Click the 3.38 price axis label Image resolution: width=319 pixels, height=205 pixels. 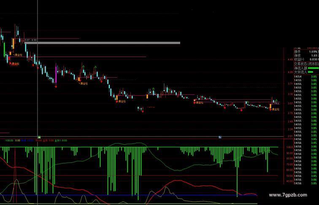pos(290,94)
